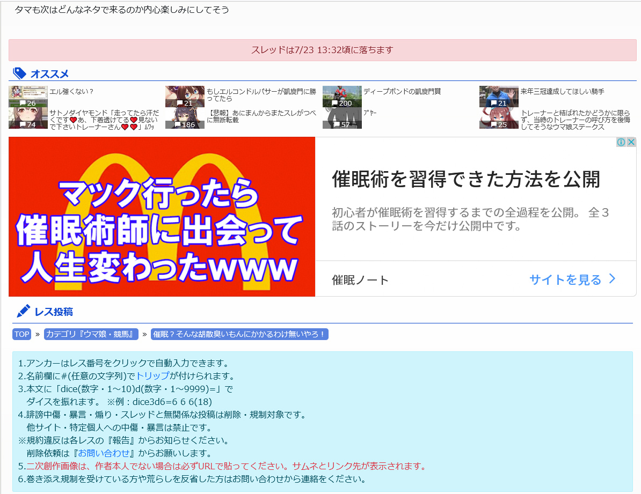Go to TOP breadcrumb
Image resolution: width=641 pixels, height=494 pixels.
click(x=22, y=334)
